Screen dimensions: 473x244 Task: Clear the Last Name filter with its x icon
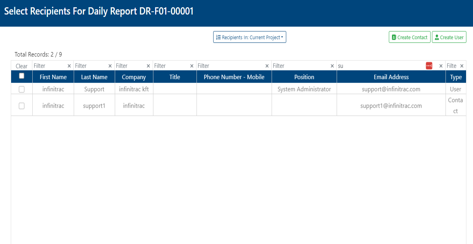(x=110, y=66)
